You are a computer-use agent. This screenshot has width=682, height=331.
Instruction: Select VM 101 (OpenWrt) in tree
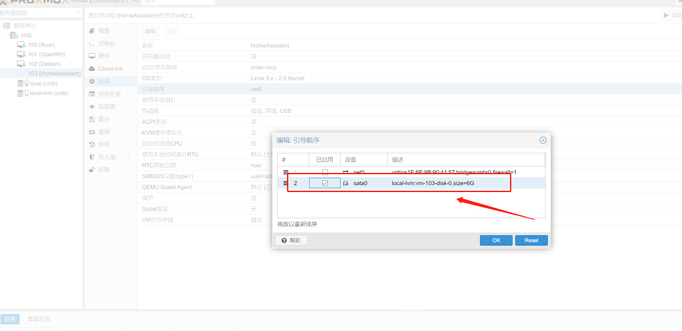pyautogui.click(x=46, y=54)
